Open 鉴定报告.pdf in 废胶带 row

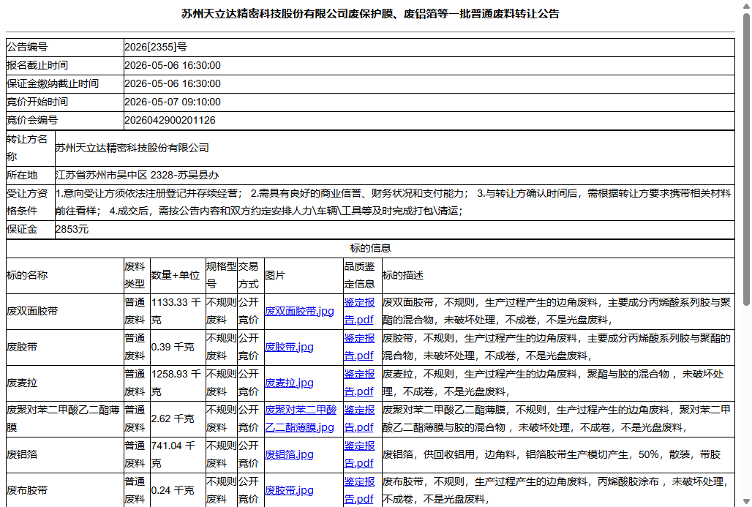click(359, 347)
